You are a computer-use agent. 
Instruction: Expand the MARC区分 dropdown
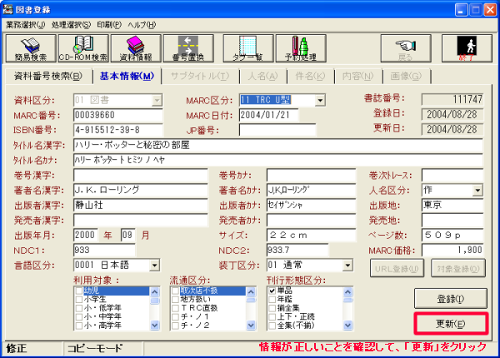320,101
